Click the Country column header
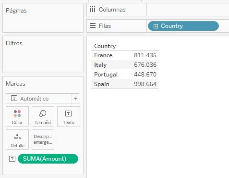 [105, 46]
